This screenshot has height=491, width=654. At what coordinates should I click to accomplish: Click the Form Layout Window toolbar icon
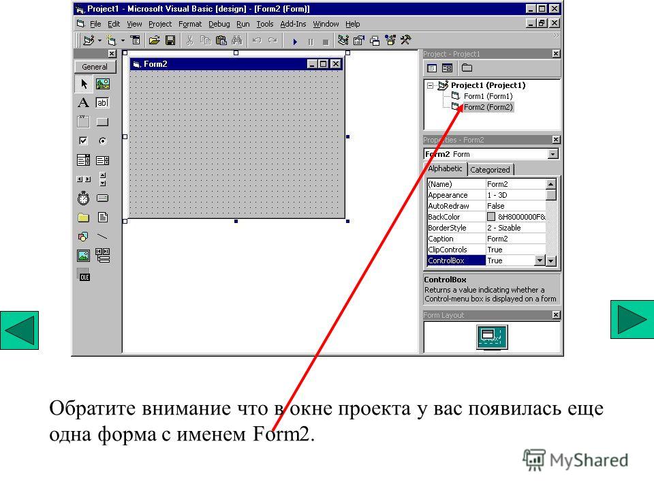click(375, 40)
